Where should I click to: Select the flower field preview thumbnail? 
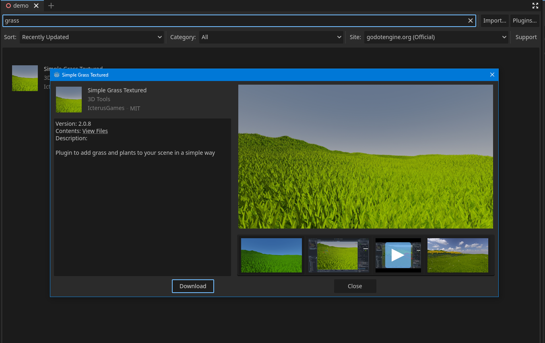[458, 255]
